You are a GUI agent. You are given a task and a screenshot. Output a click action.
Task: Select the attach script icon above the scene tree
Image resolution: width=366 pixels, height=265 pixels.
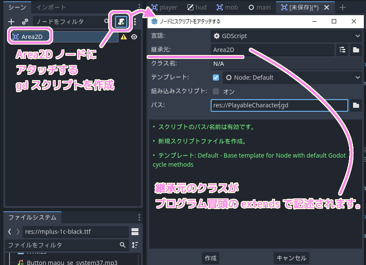click(122, 21)
